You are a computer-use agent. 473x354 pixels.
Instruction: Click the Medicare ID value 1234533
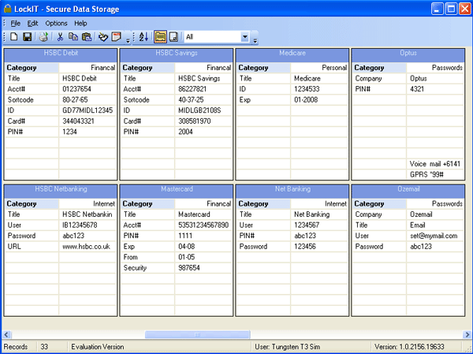pyautogui.click(x=307, y=89)
